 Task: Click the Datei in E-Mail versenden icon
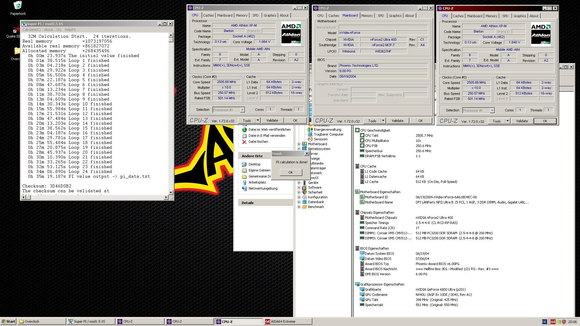pyautogui.click(x=244, y=136)
